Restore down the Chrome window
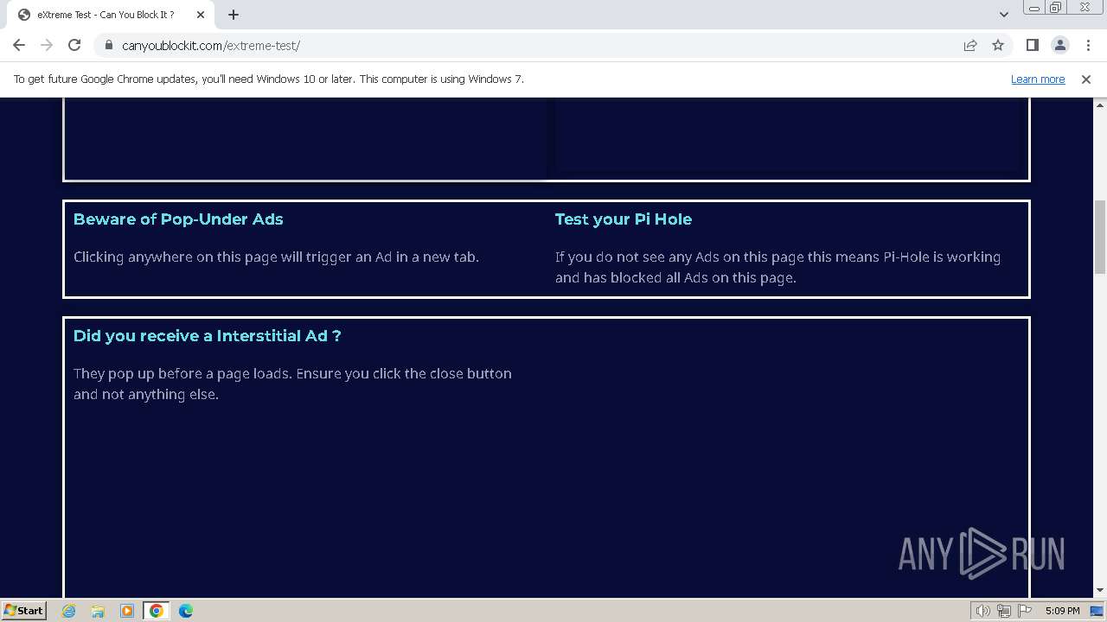1107x622 pixels. [x=1056, y=8]
